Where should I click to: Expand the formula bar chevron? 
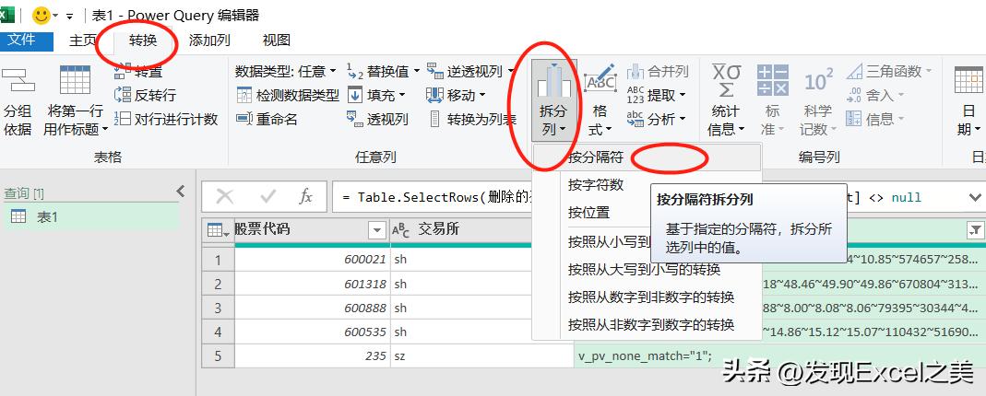pos(974,197)
